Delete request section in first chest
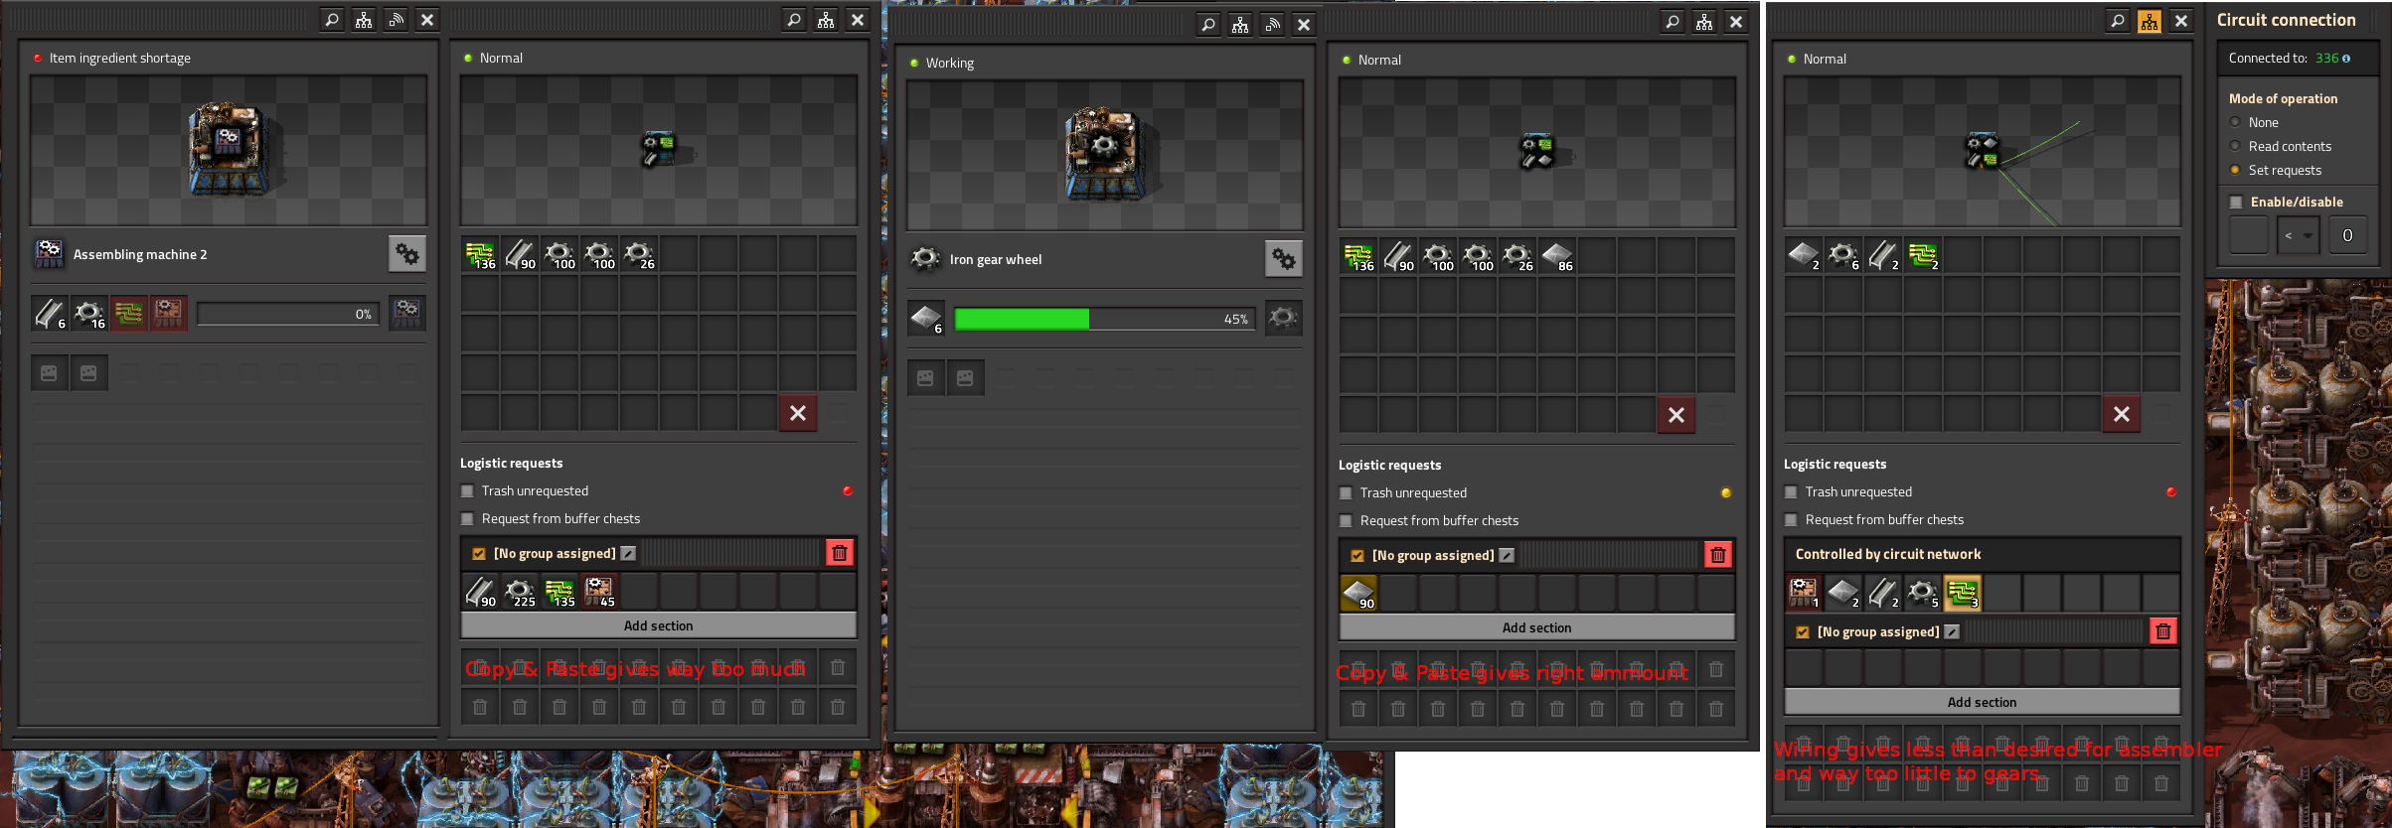 tap(840, 553)
